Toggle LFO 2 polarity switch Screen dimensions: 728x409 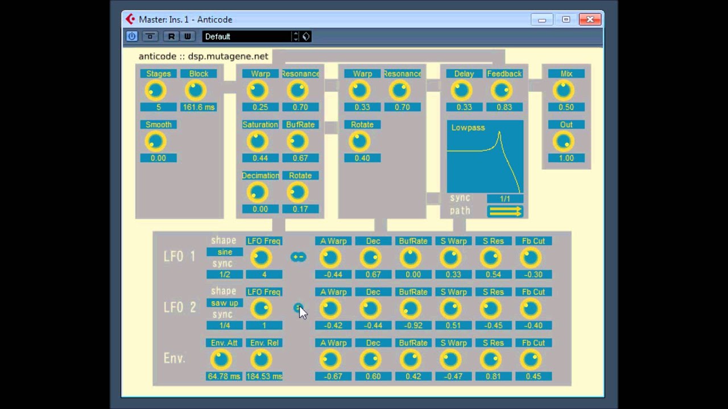click(x=298, y=308)
